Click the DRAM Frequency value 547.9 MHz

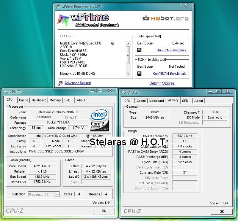tap(185, 136)
